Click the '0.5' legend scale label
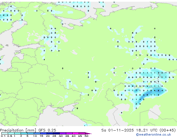 [9, 136]
